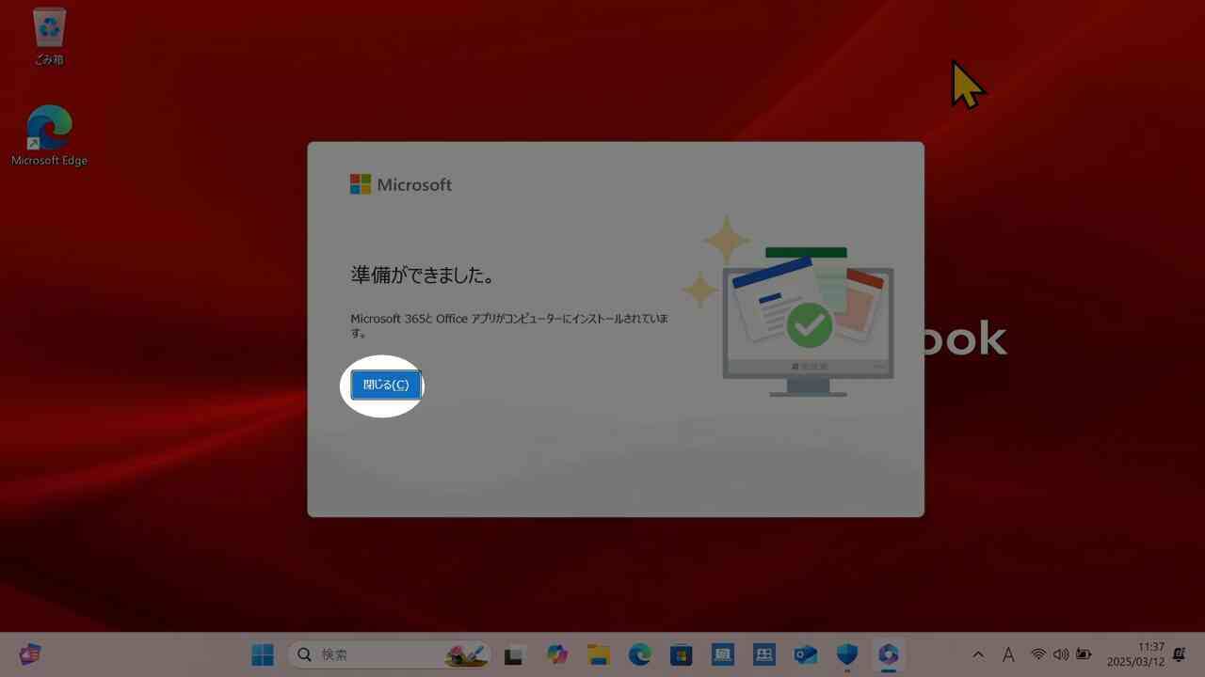Launch Copilot from the taskbar
1205x677 pixels.
coord(557,654)
